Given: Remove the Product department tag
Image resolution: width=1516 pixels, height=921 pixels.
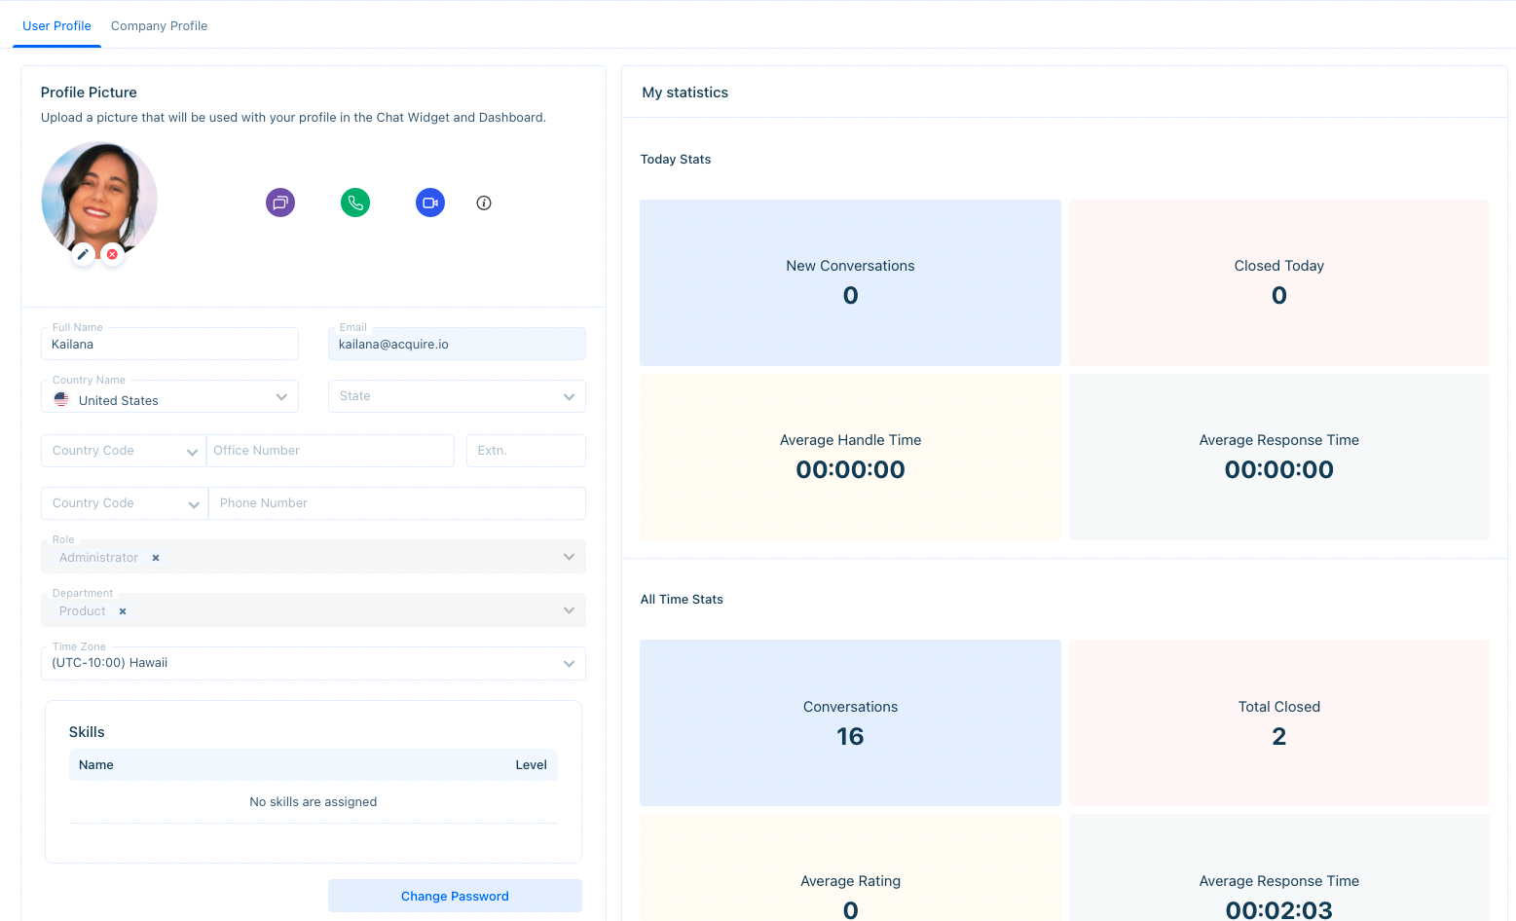Looking at the screenshot, I should point(123,611).
